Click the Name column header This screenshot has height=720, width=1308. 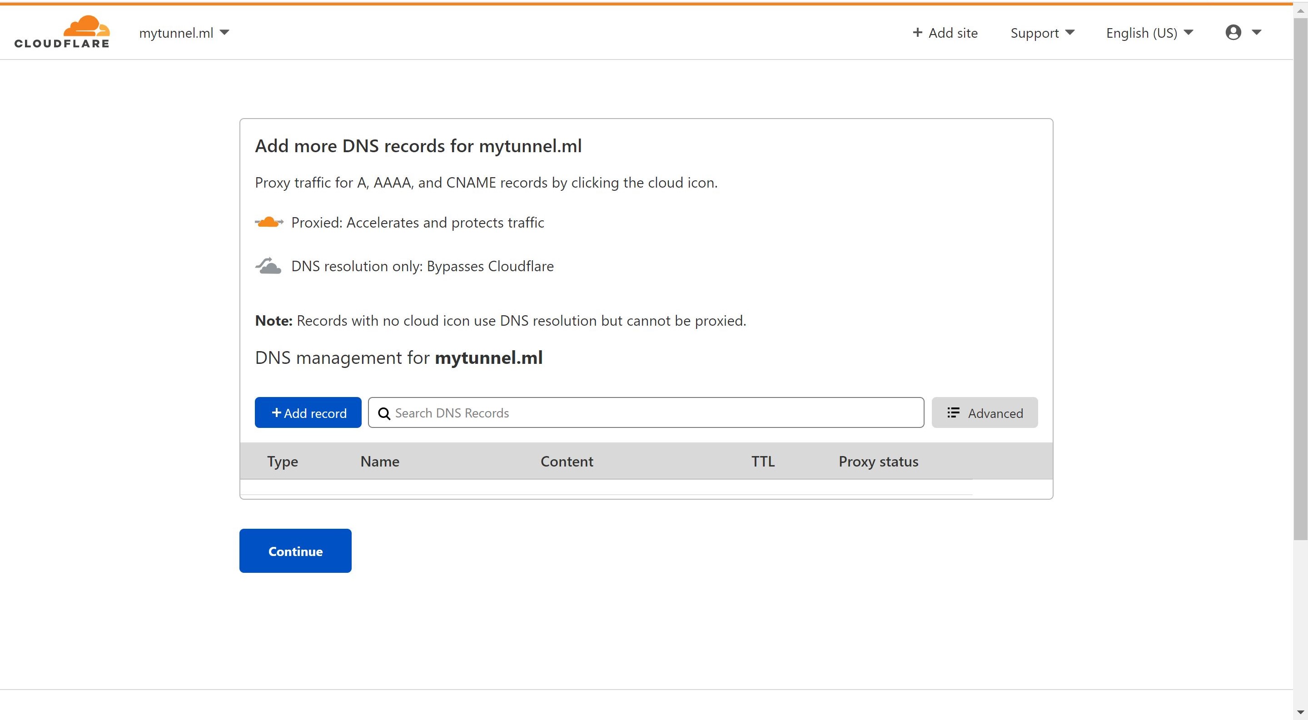(380, 462)
